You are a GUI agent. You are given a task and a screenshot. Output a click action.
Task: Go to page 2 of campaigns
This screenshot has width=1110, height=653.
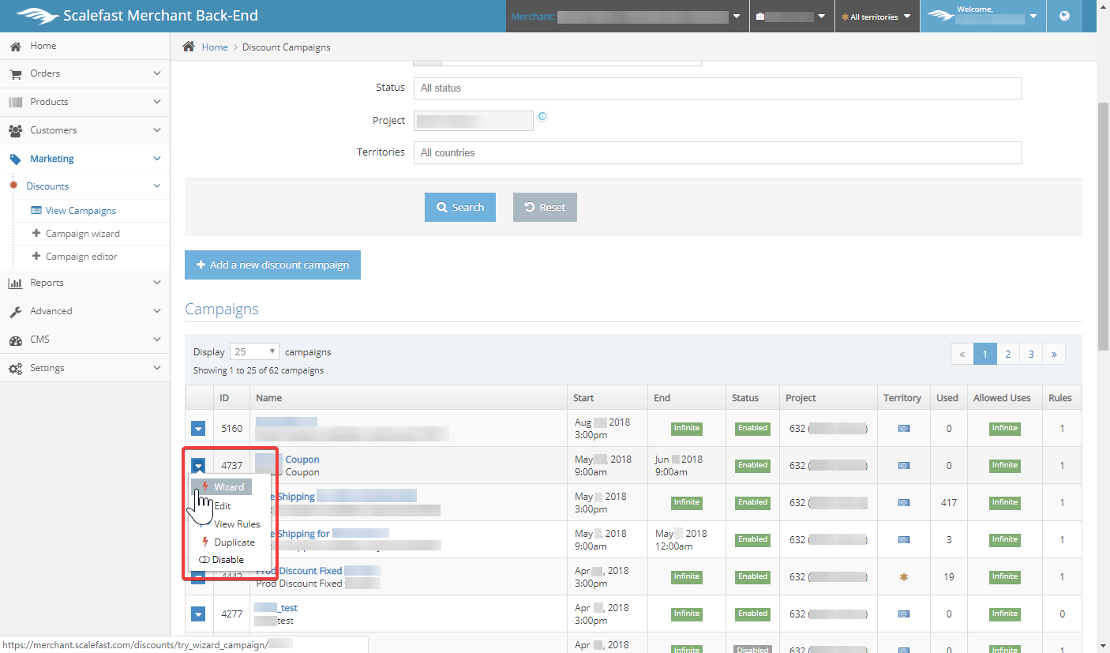(1007, 355)
